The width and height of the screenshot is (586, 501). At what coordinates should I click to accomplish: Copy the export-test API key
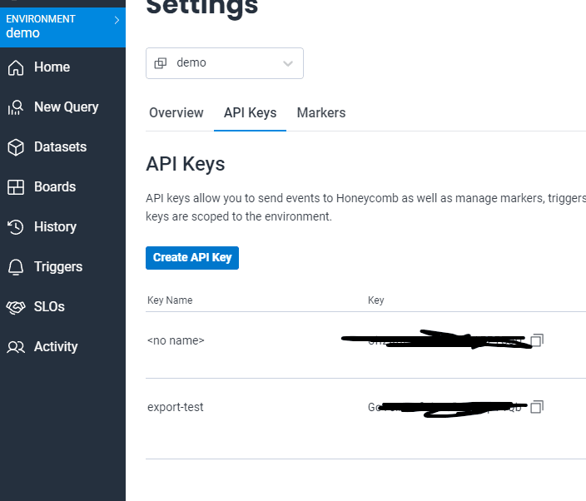538,407
